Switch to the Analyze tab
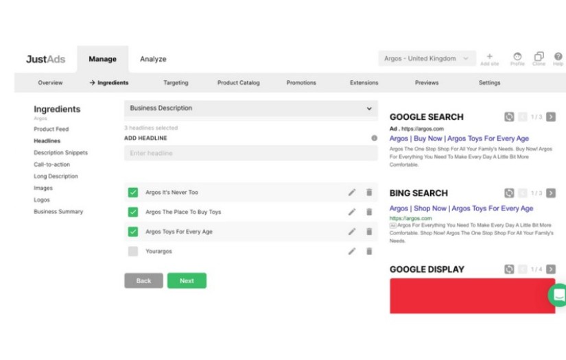The width and height of the screenshot is (566, 360). click(153, 59)
